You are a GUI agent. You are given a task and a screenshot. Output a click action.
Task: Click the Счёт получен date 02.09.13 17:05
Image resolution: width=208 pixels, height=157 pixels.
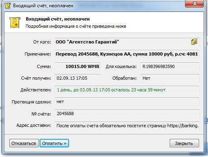point(78,78)
